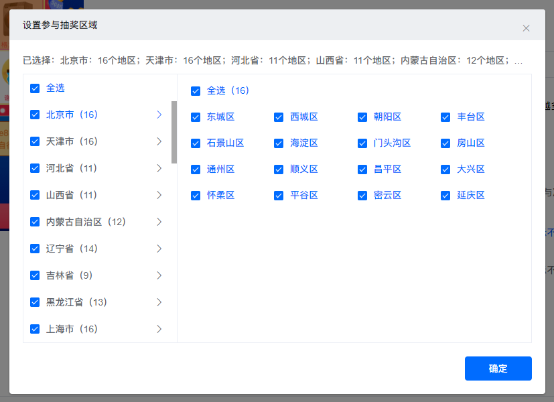Viewport: 554px width, 402px height.
Task: Click the 确定 button
Action: (498, 368)
